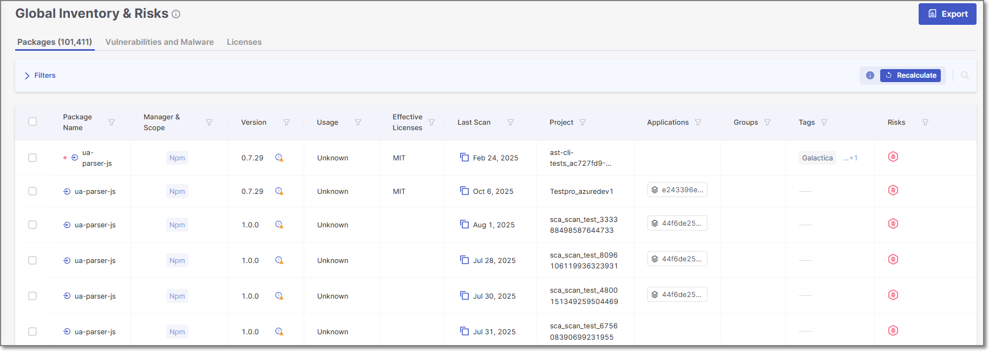
Task: Open the Version column filter dropdown
Action: click(x=286, y=123)
